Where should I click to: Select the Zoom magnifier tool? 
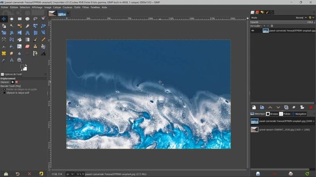pyautogui.click(x=20, y=60)
